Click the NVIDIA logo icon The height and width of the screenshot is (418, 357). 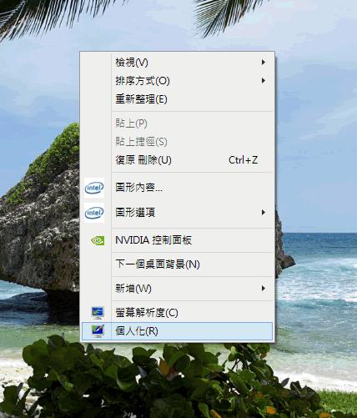98,240
